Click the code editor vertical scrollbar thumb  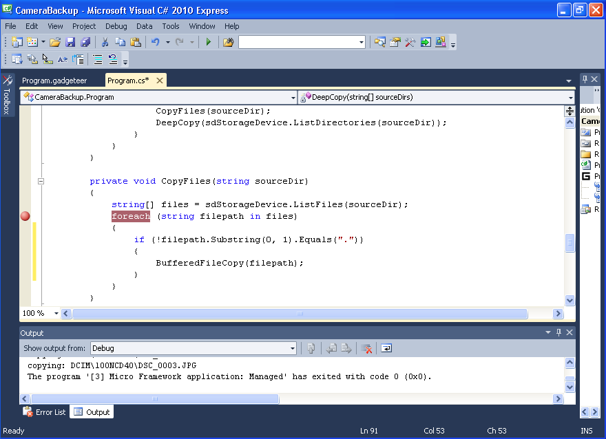[570, 242]
